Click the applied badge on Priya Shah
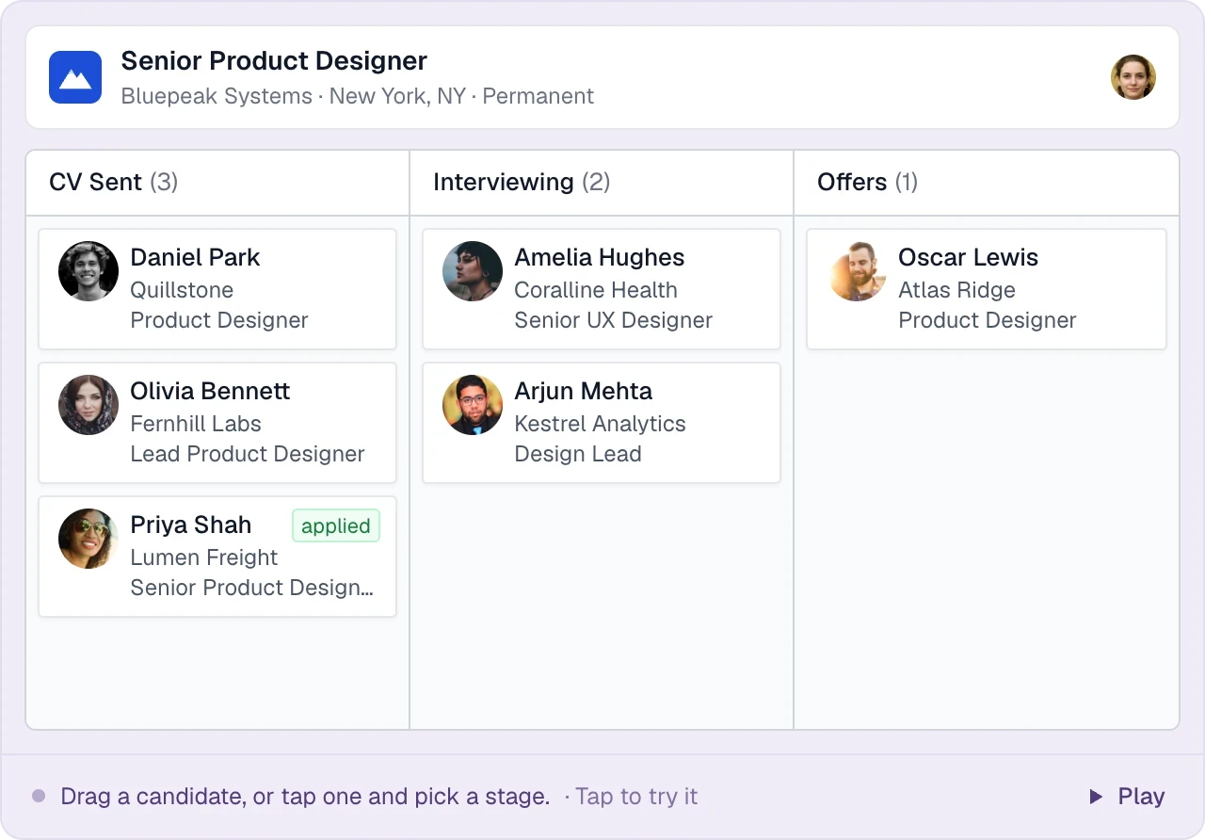 (x=336, y=526)
